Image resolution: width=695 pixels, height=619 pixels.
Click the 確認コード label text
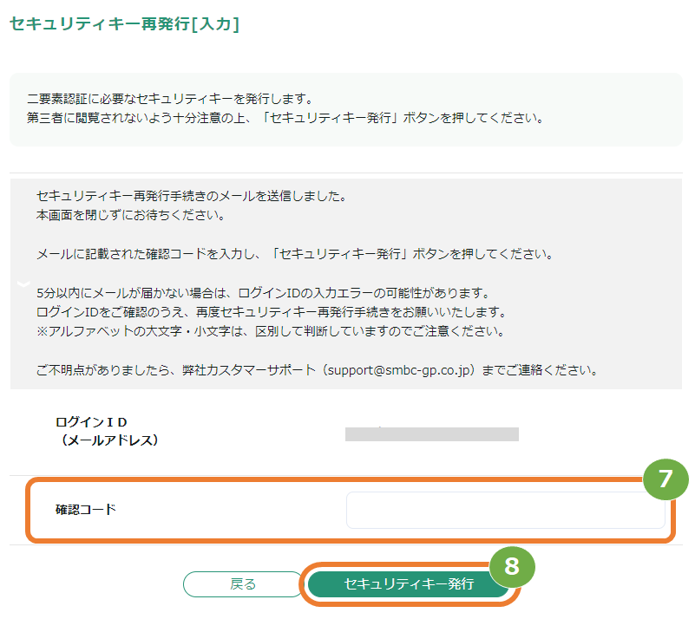point(86,510)
